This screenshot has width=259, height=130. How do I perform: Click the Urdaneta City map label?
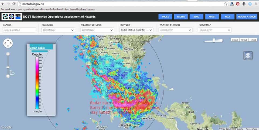point(114,44)
